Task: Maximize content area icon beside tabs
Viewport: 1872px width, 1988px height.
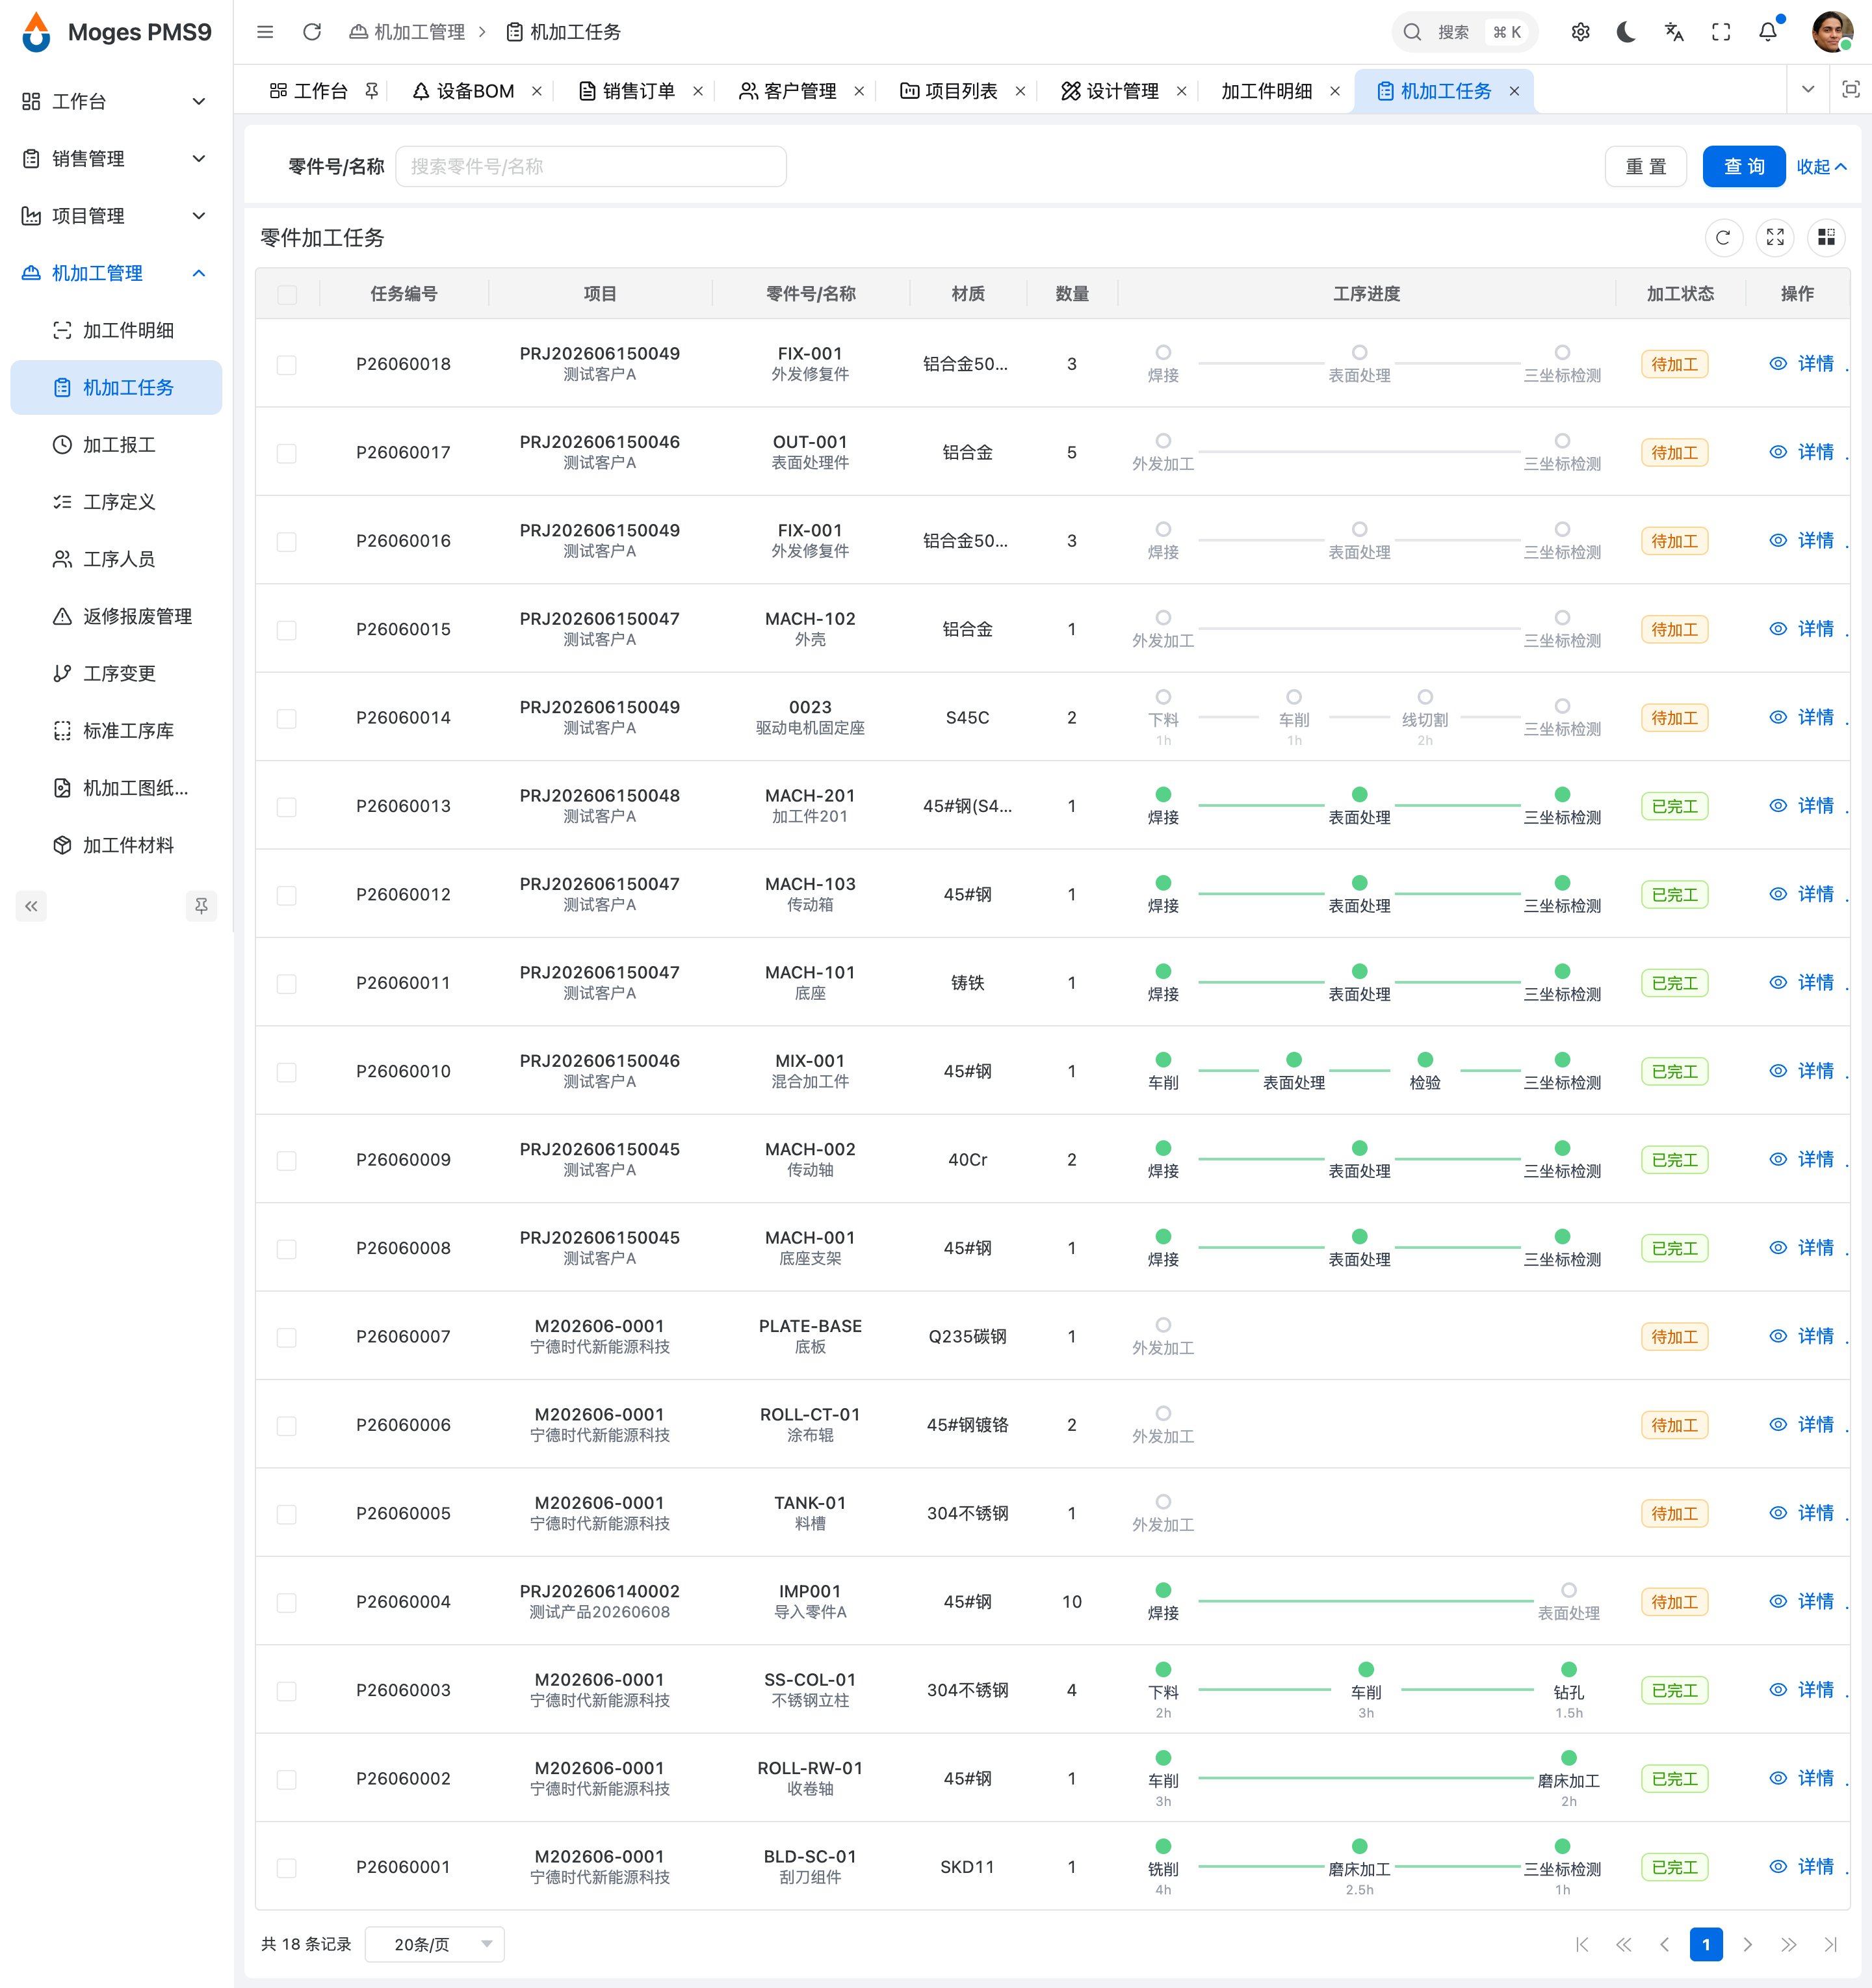Action: 1851,90
